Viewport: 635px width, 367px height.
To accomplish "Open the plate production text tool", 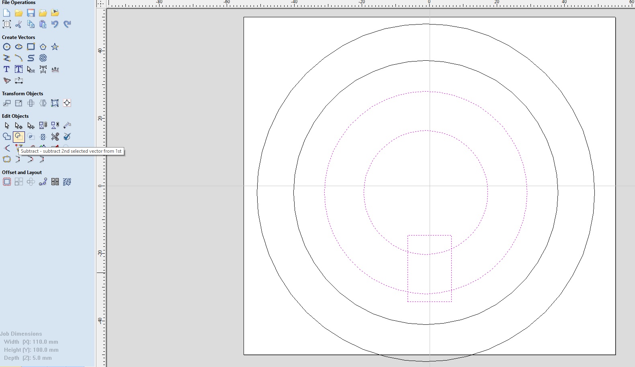I will (x=67, y=182).
